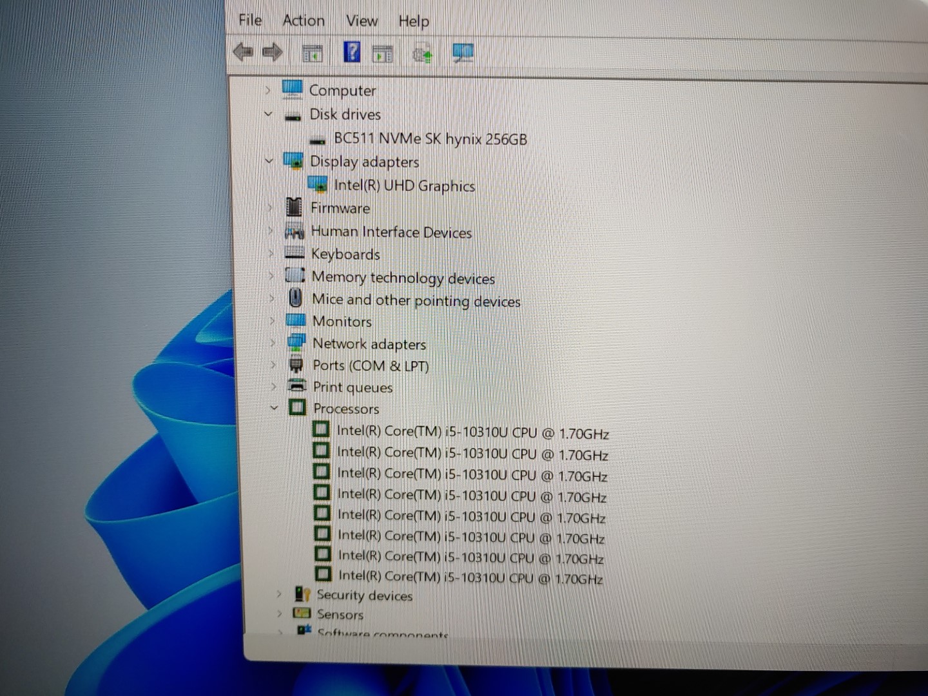Screen dimensions: 928x696
Task: Expand the Monitors category
Action: pos(273,320)
